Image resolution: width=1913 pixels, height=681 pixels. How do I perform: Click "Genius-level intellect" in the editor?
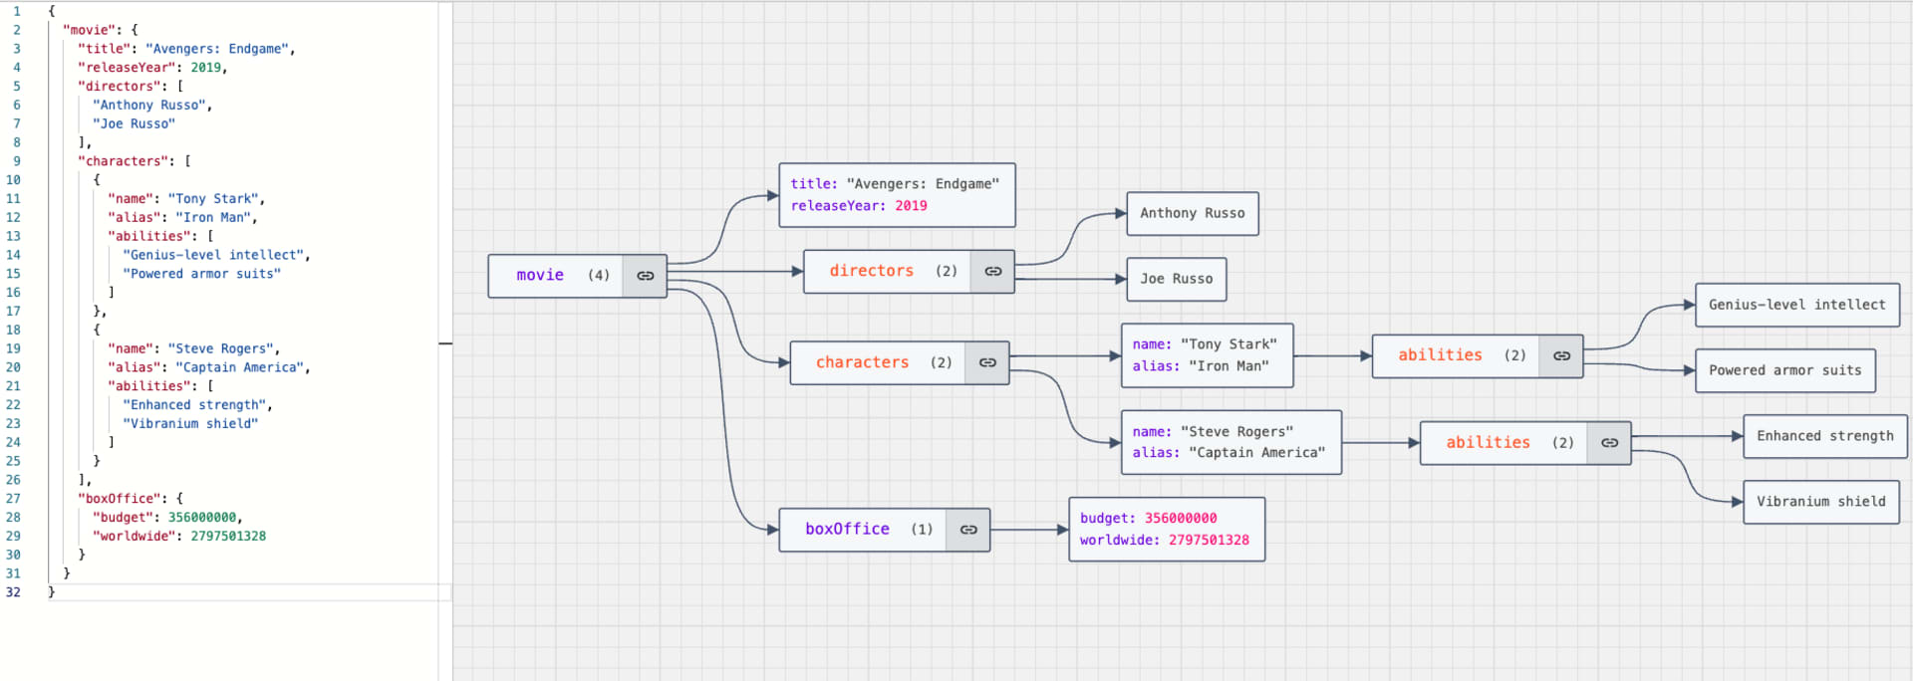[x=213, y=256]
